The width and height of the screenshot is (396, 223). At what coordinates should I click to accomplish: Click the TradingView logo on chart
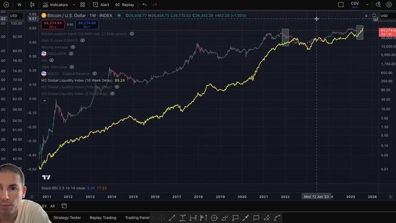coord(46,177)
